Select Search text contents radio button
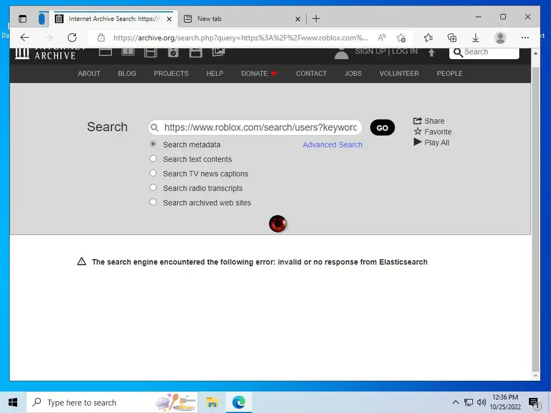Screen dimensions: 551x413 153,159
